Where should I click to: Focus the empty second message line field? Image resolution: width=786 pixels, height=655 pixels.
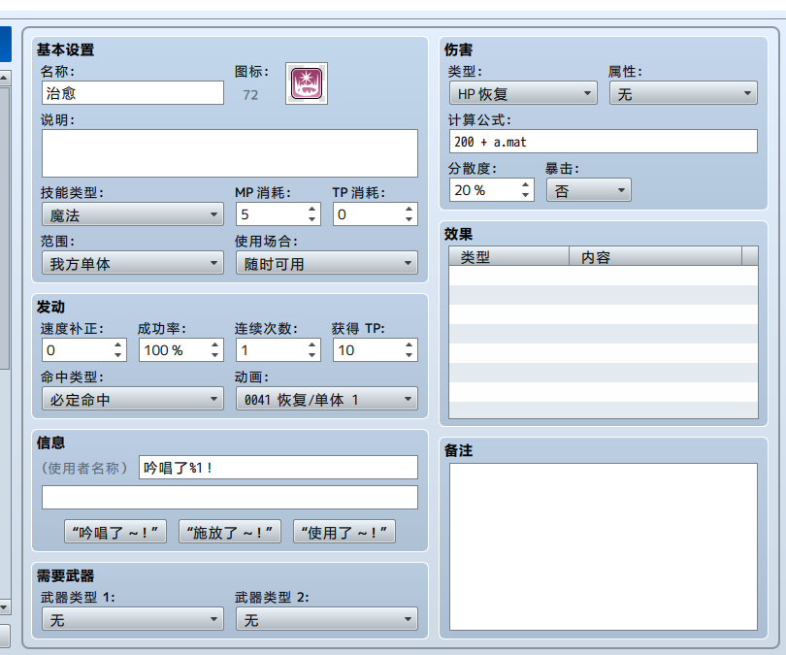[230, 498]
